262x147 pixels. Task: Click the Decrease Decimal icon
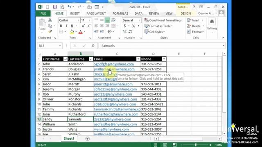click(x=130, y=32)
